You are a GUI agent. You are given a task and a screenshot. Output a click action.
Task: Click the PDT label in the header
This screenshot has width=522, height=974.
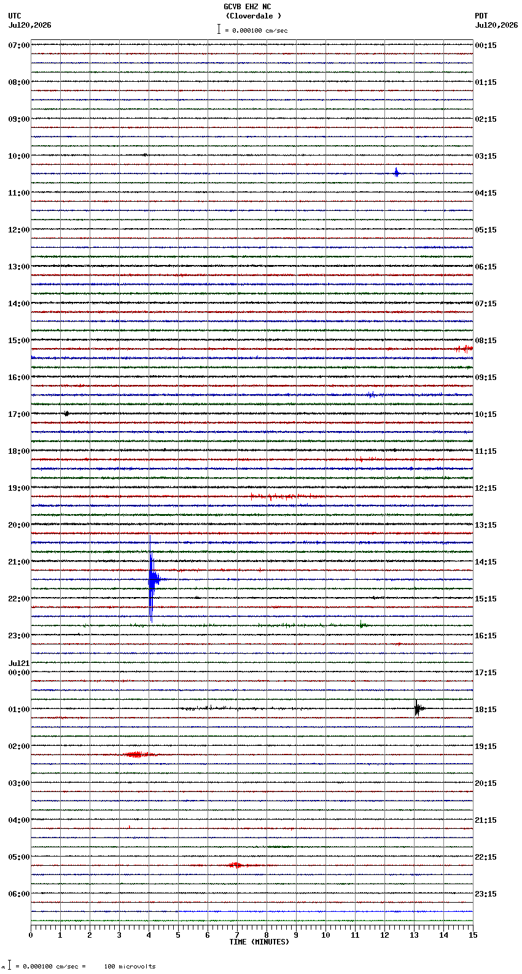click(481, 16)
